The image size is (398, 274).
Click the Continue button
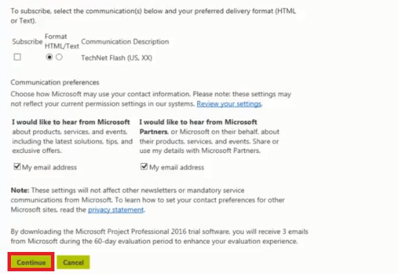point(31,262)
